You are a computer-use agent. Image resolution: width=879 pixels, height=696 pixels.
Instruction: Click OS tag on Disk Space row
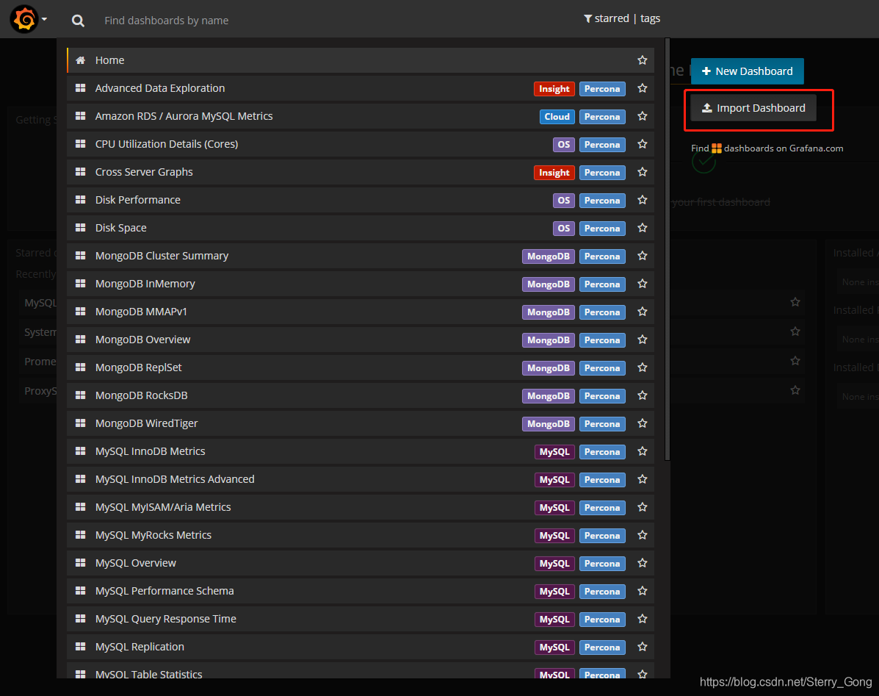[x=563, y=229]
